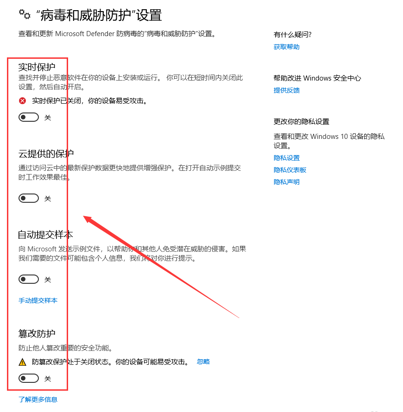Click the 自动提交样本 section heading
The image size is (403, 412).
click(x=45, y=235)
